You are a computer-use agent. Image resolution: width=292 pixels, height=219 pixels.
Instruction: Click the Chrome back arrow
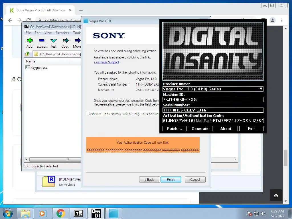tap(10, 20)
